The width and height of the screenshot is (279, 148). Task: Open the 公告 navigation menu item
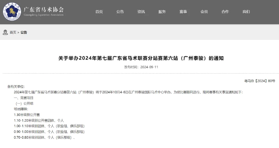[x=120, y=12]
